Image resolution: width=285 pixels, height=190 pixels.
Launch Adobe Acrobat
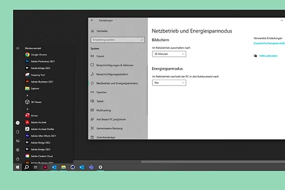coord(36,122)
